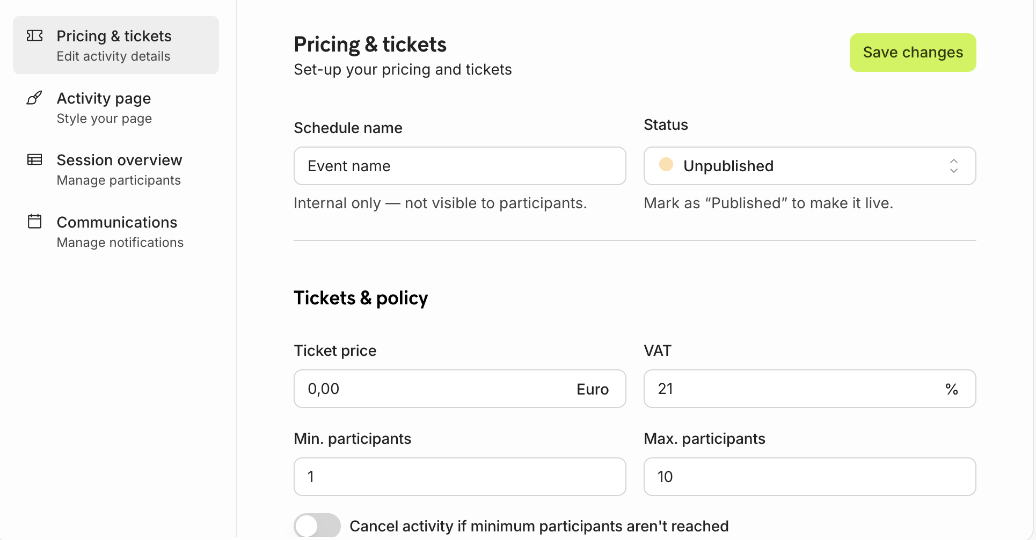The image size is (1036, 540).
Task: Select Communications in the sidebar
Action: 120,231
